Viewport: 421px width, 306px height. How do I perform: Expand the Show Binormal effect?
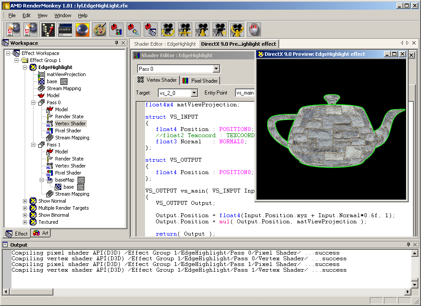(25, 215)
